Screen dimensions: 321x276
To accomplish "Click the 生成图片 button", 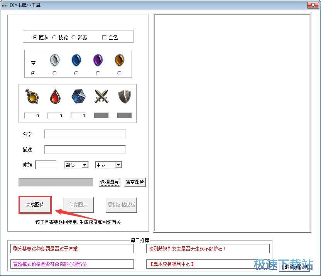I will pyautogui.click(x=35, y=205).
